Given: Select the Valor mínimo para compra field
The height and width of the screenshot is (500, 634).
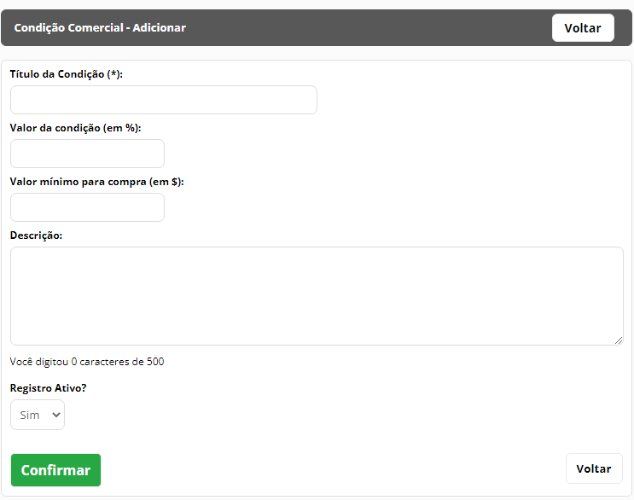Looking at the screenshot, I should 87,207.
